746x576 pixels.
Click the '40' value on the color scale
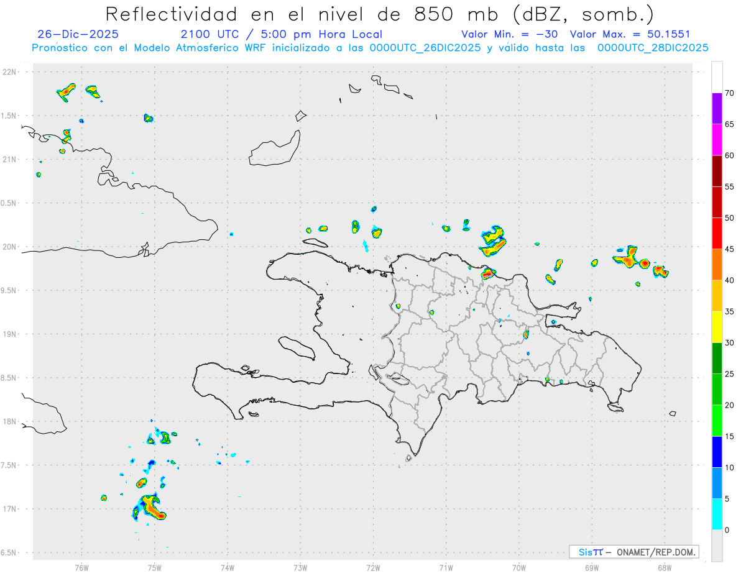point(729,280)
